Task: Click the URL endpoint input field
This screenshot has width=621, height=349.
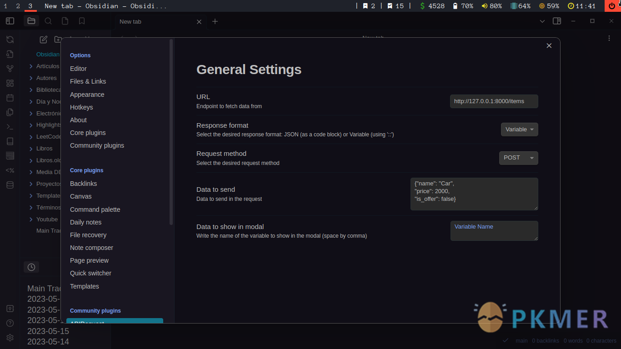Action: [x=494, y=101]
